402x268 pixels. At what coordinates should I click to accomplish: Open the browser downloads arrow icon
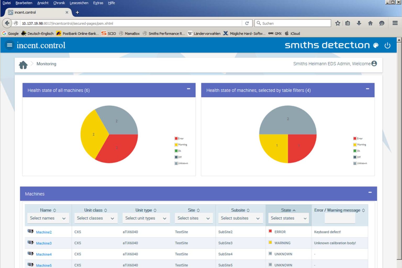[359, 23]
